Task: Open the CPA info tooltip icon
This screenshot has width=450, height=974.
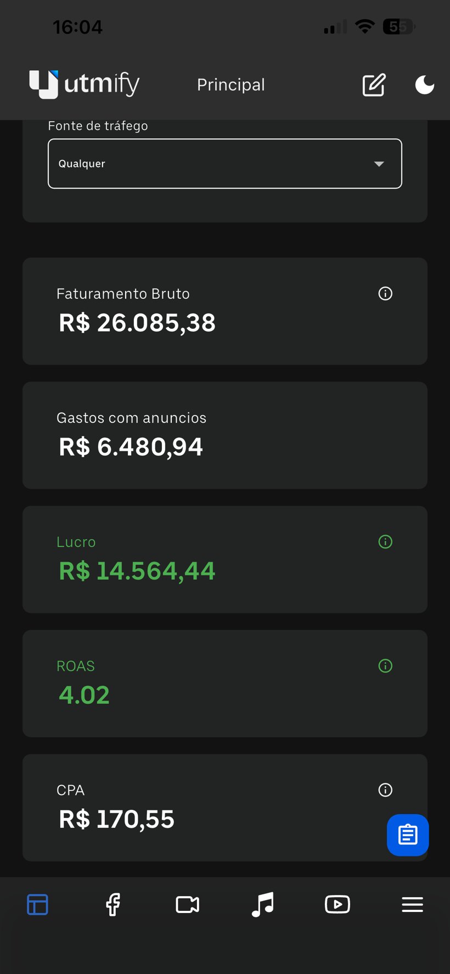Action: pyautogui.click(x=385, y=790)
